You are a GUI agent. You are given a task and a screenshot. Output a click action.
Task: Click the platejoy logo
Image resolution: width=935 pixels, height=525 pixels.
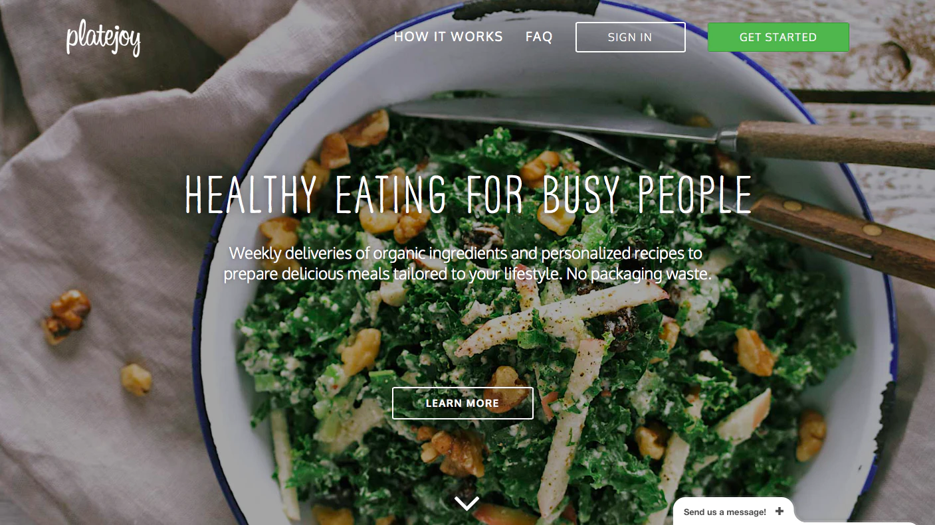point(103,39)
